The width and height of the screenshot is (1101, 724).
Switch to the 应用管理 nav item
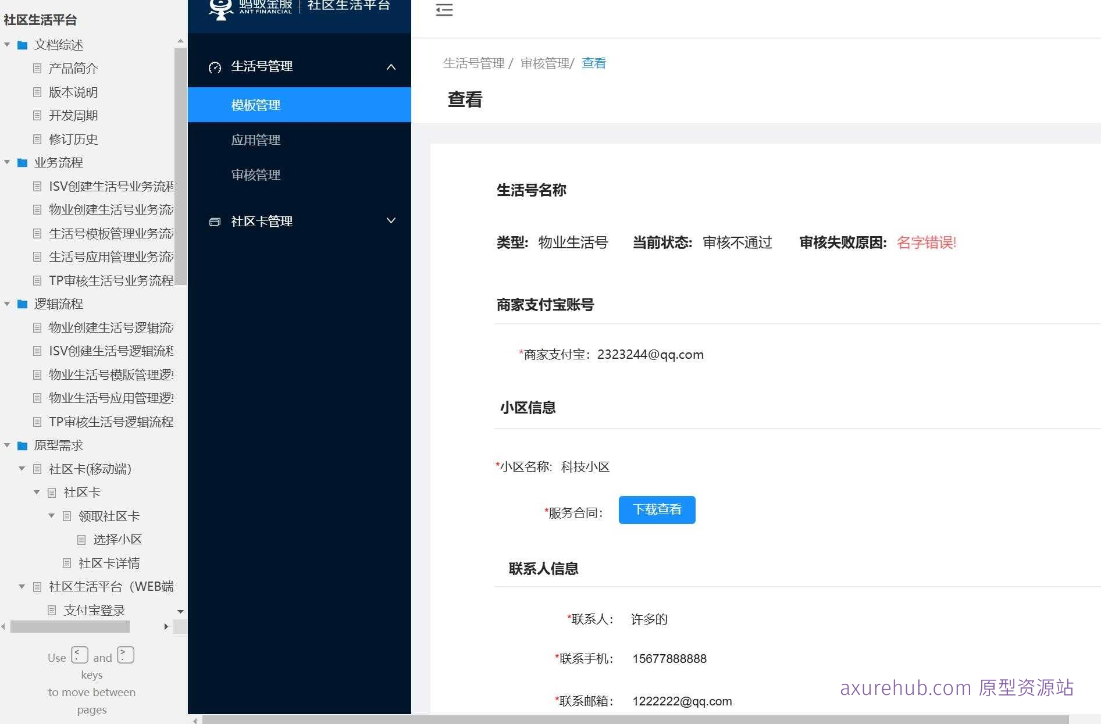point(256,140)
